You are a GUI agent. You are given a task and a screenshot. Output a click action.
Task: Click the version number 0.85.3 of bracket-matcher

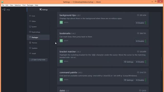pyautogui.click(x=79, y=52)
